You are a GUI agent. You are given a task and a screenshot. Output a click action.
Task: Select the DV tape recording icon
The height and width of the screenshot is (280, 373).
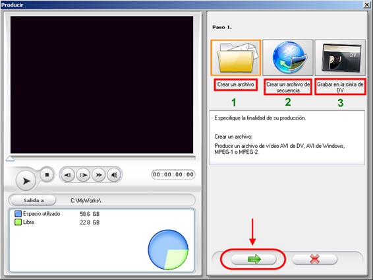coord(340,57)
